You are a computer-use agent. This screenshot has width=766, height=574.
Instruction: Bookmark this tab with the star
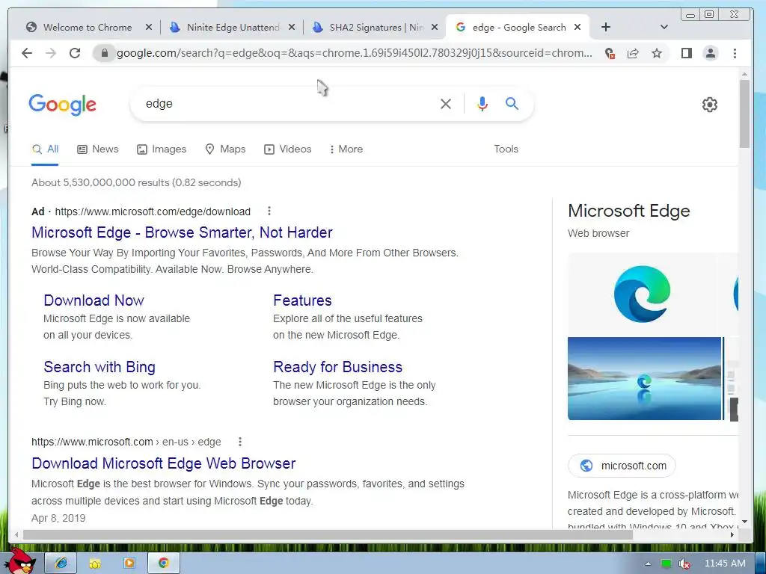(657, 53)
